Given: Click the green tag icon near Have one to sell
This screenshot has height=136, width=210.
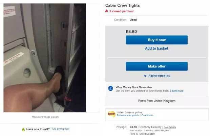Looking at the screenshot, I should point(23,130).
